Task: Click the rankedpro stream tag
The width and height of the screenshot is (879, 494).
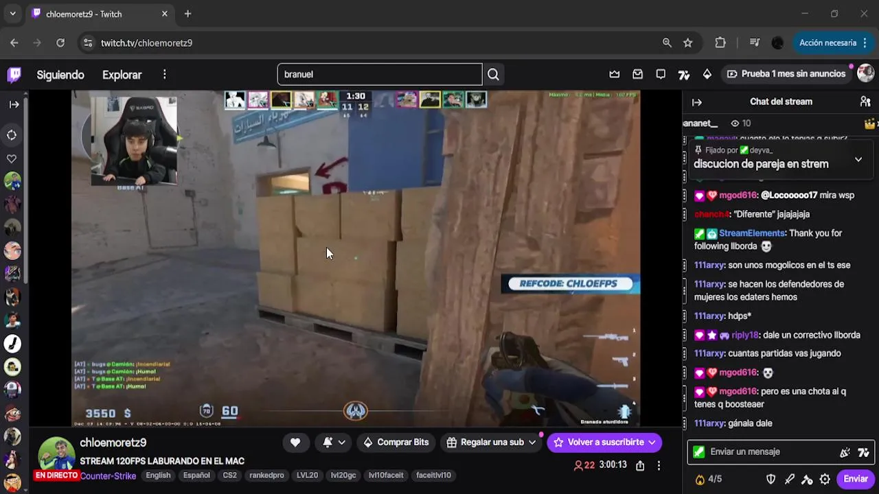Action: pyautogui.click(x=266, y=475)
